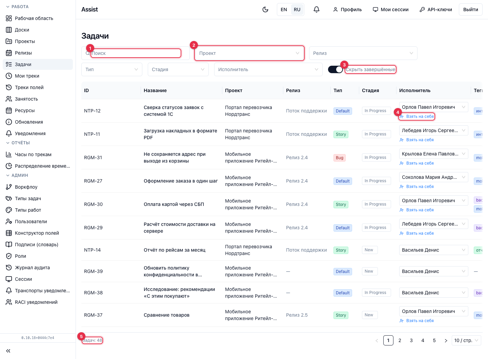Toggle the Скрыть завершённые switch
Image resolution: width=488 pixels, height=359 pixels.
tap(335, 69)
